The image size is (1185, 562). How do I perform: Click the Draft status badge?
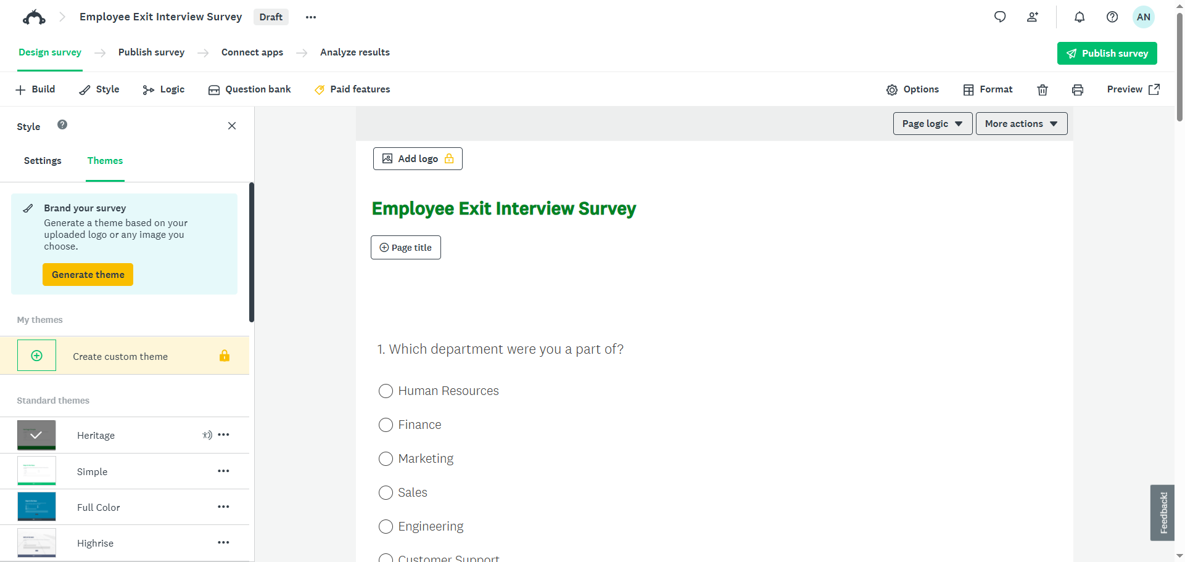pyautogui.click(x=271, y=17)
